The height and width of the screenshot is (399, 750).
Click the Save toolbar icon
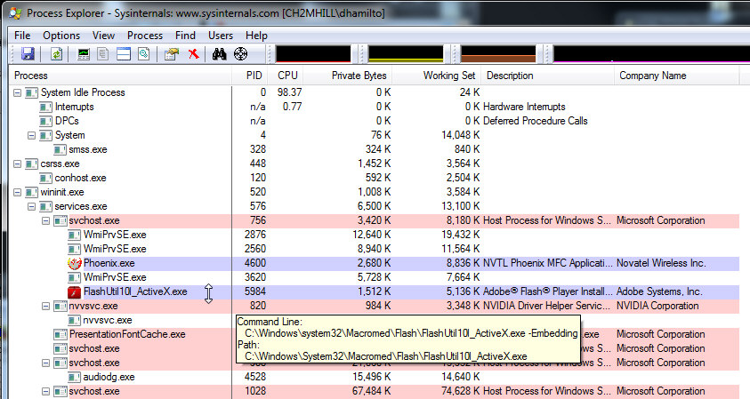pos(28,53)
